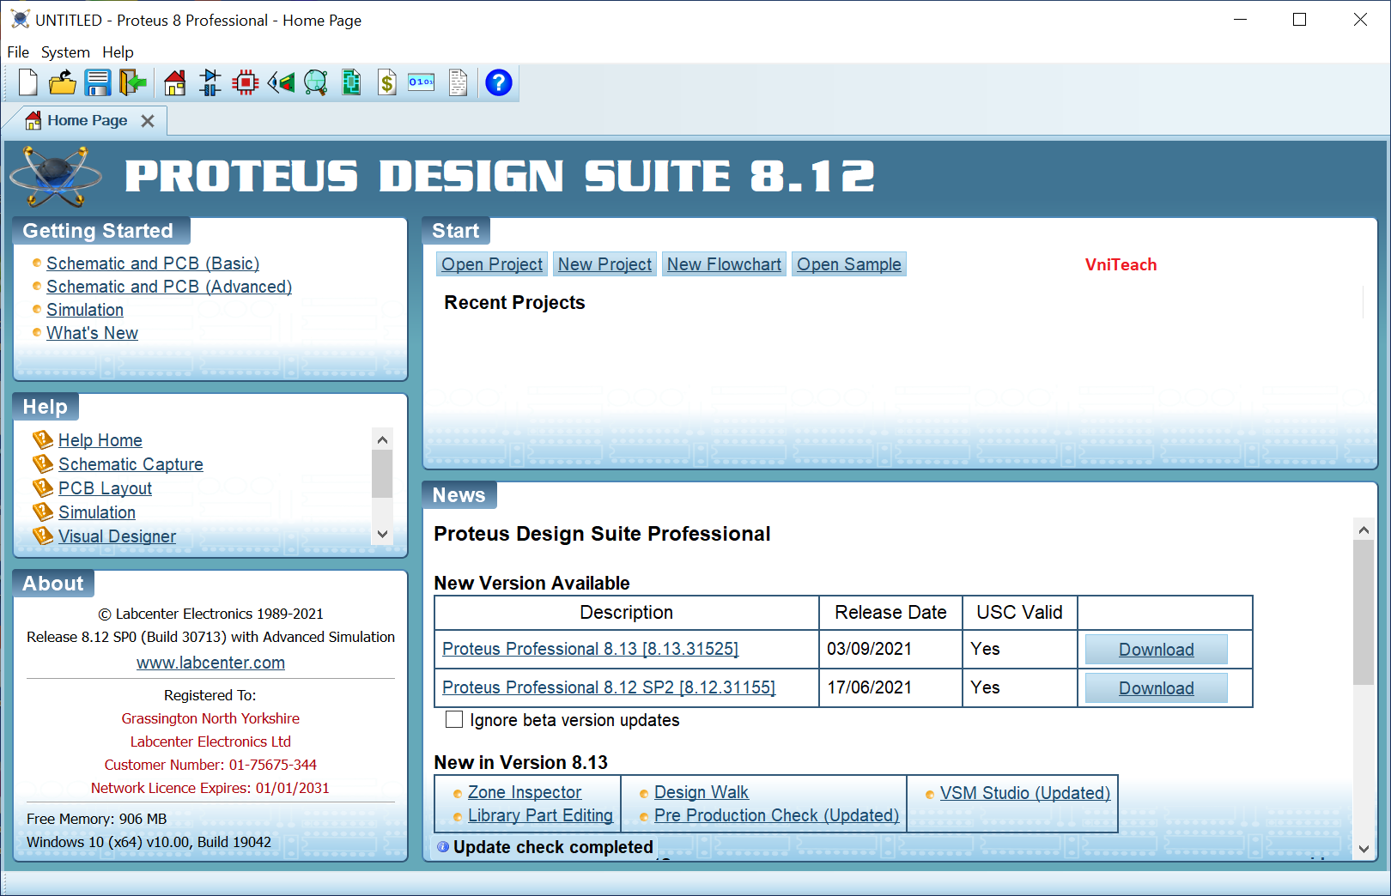Viewport: 1391px width, 896px height.
Task: Click the Schematic Capture help book icon
Action: click(x=43, y=464)
